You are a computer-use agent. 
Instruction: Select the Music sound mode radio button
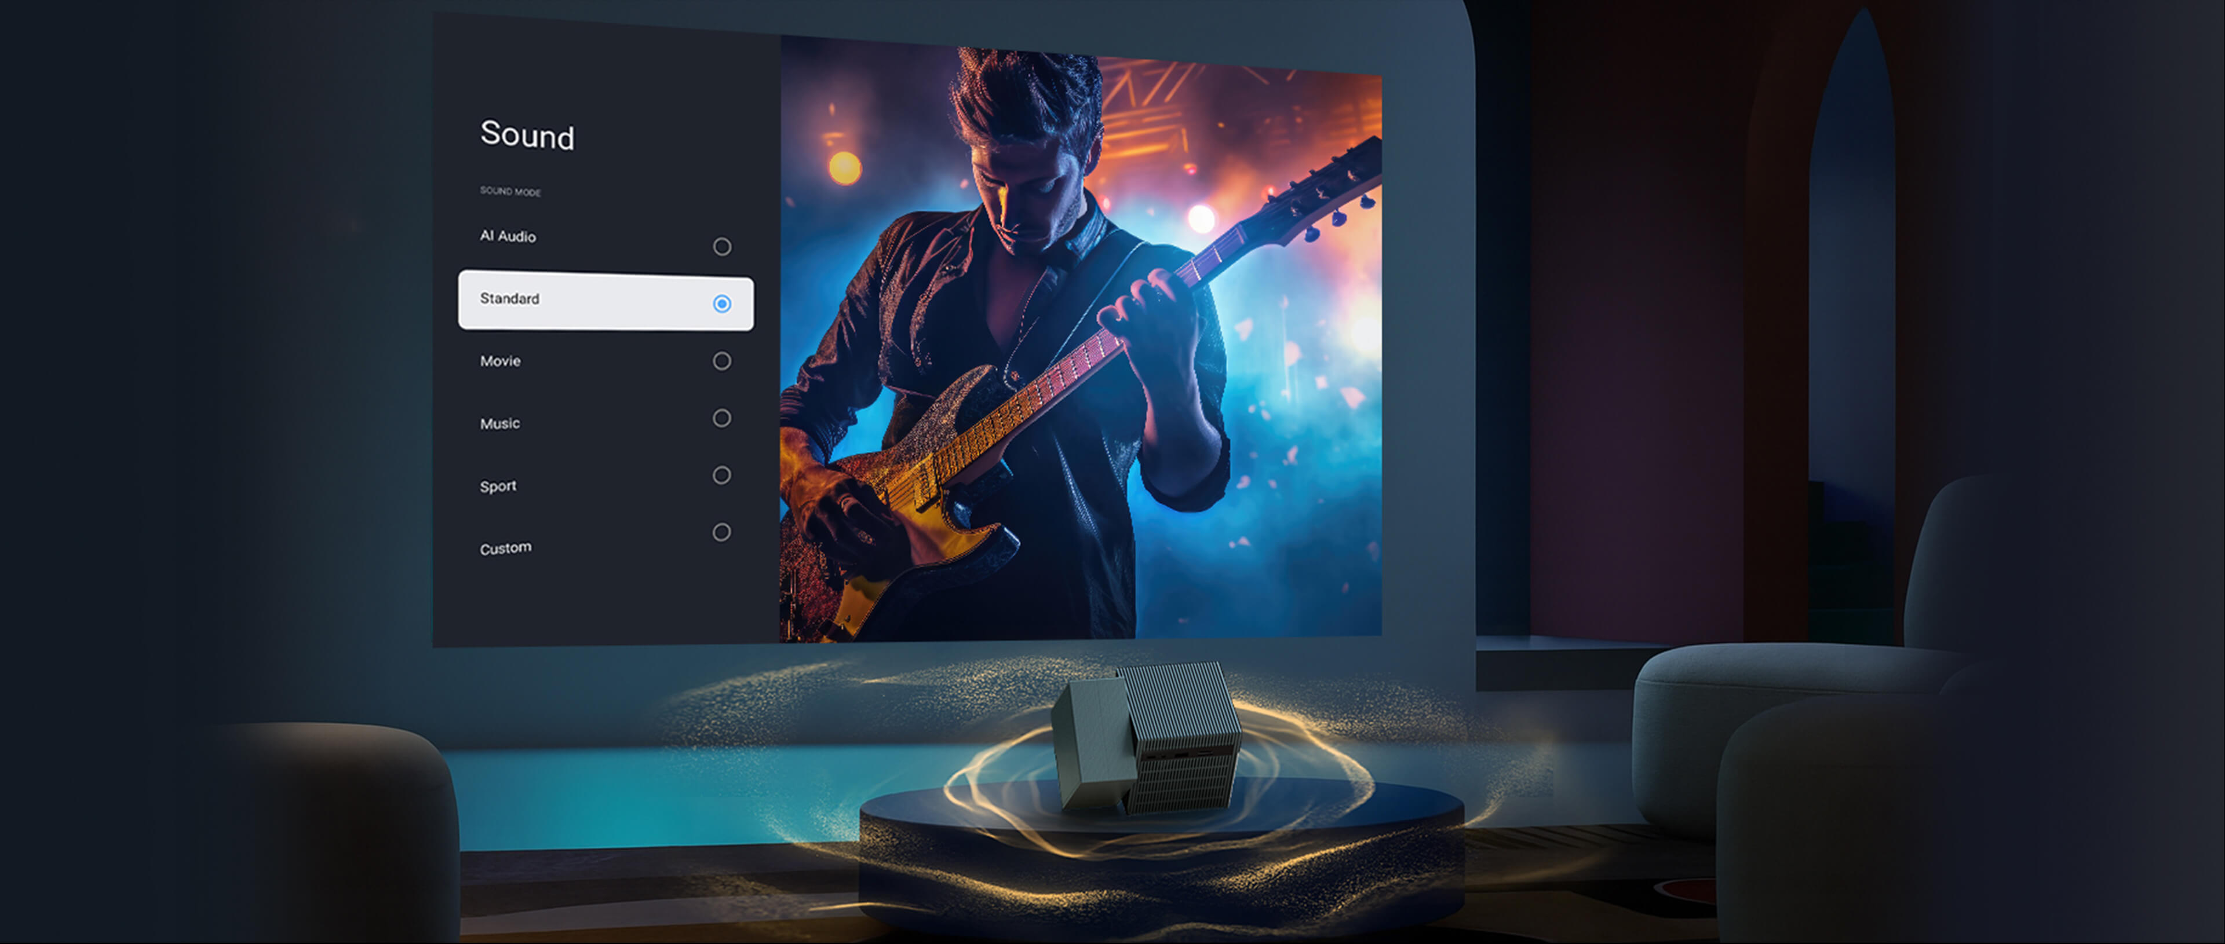click(x=721, y=419)
